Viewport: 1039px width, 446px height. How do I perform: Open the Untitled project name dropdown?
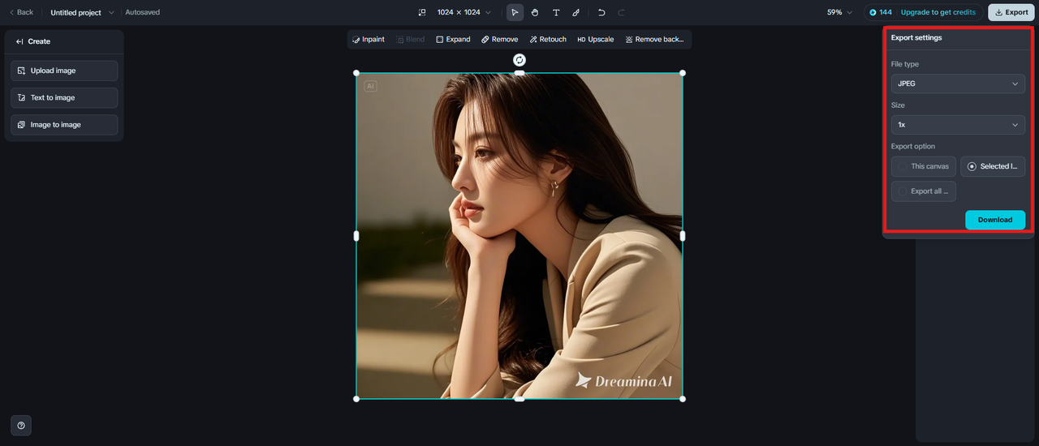[82, 12]
